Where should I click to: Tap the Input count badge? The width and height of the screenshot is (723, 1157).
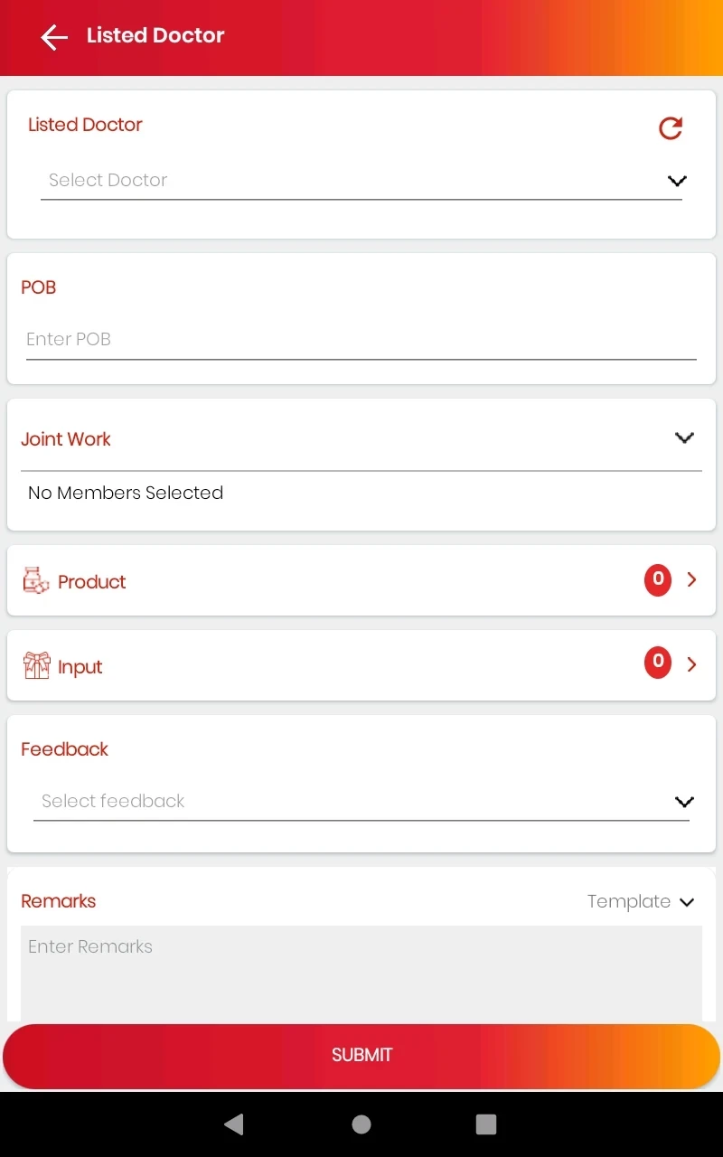[658, 663]
